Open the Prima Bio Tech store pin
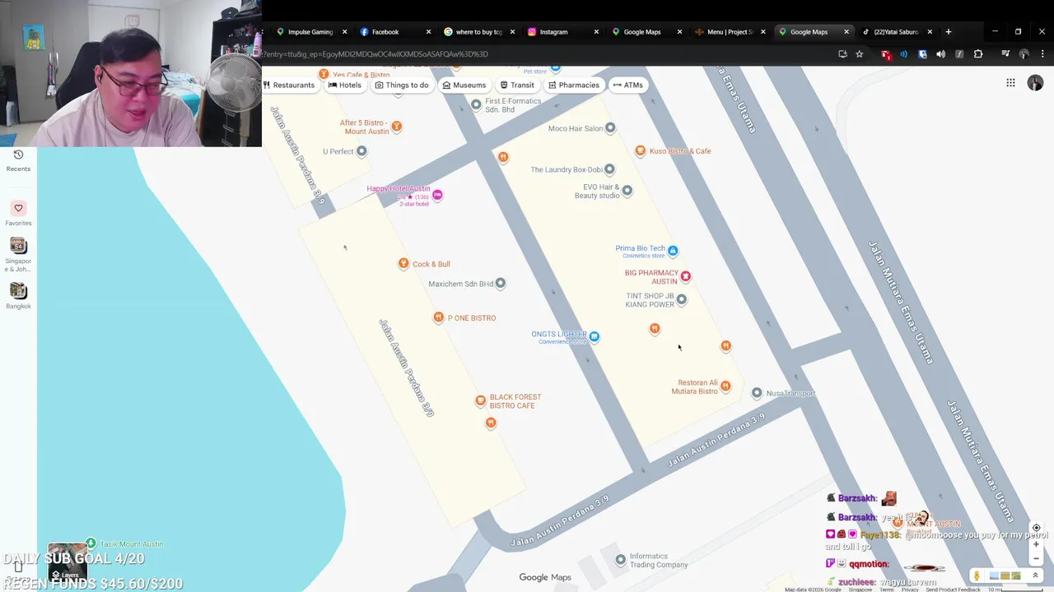 (673, 250)
